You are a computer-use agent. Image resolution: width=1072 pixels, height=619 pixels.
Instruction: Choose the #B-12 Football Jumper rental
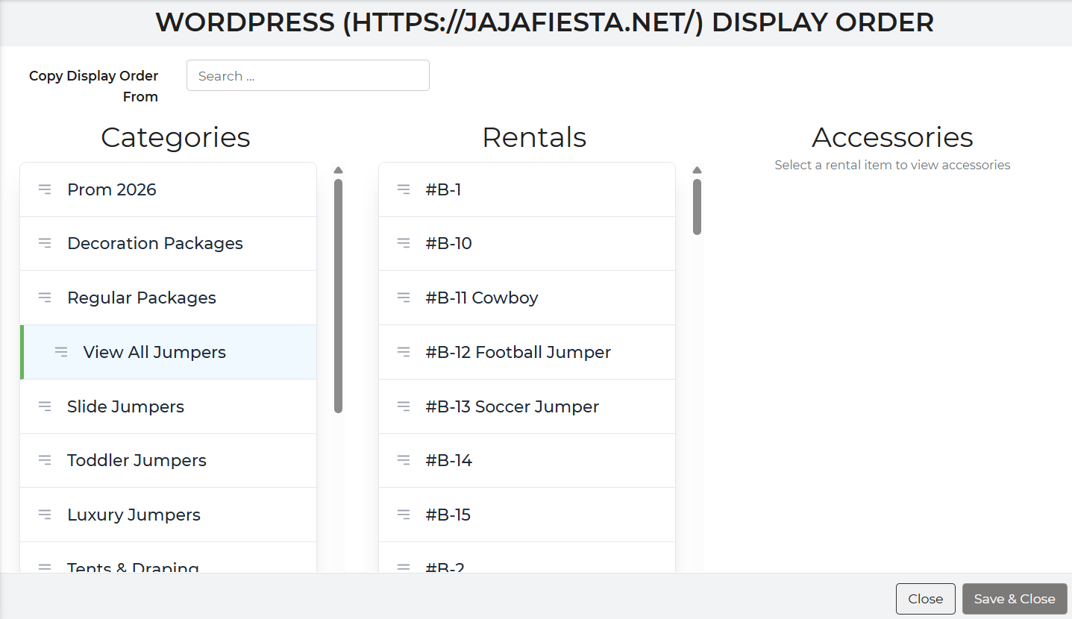[518, 352]
